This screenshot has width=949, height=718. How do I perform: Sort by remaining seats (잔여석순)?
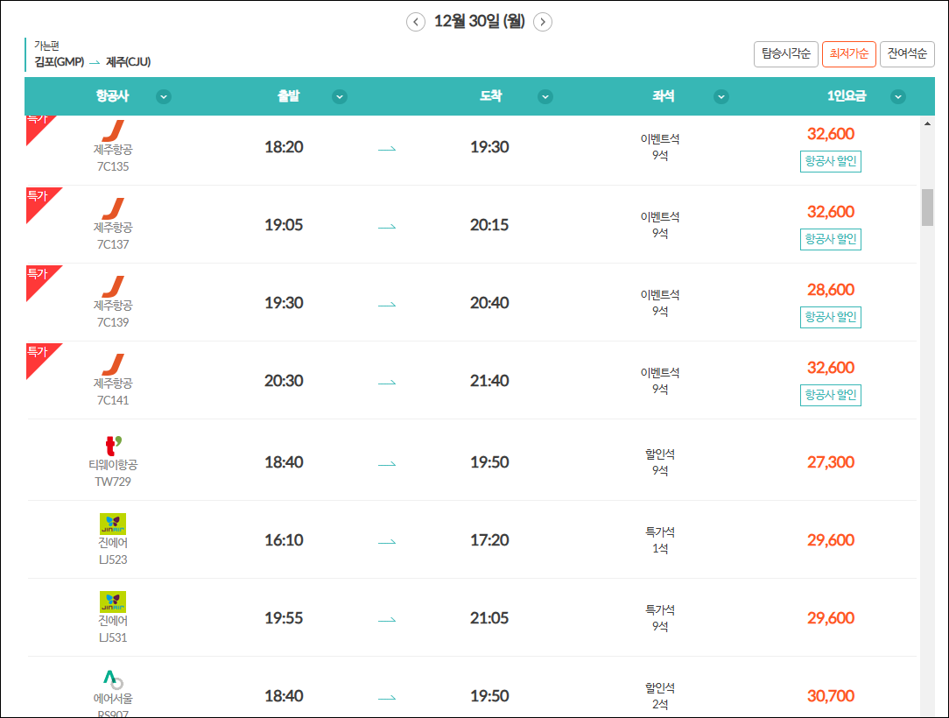click(x=907, y=54)
